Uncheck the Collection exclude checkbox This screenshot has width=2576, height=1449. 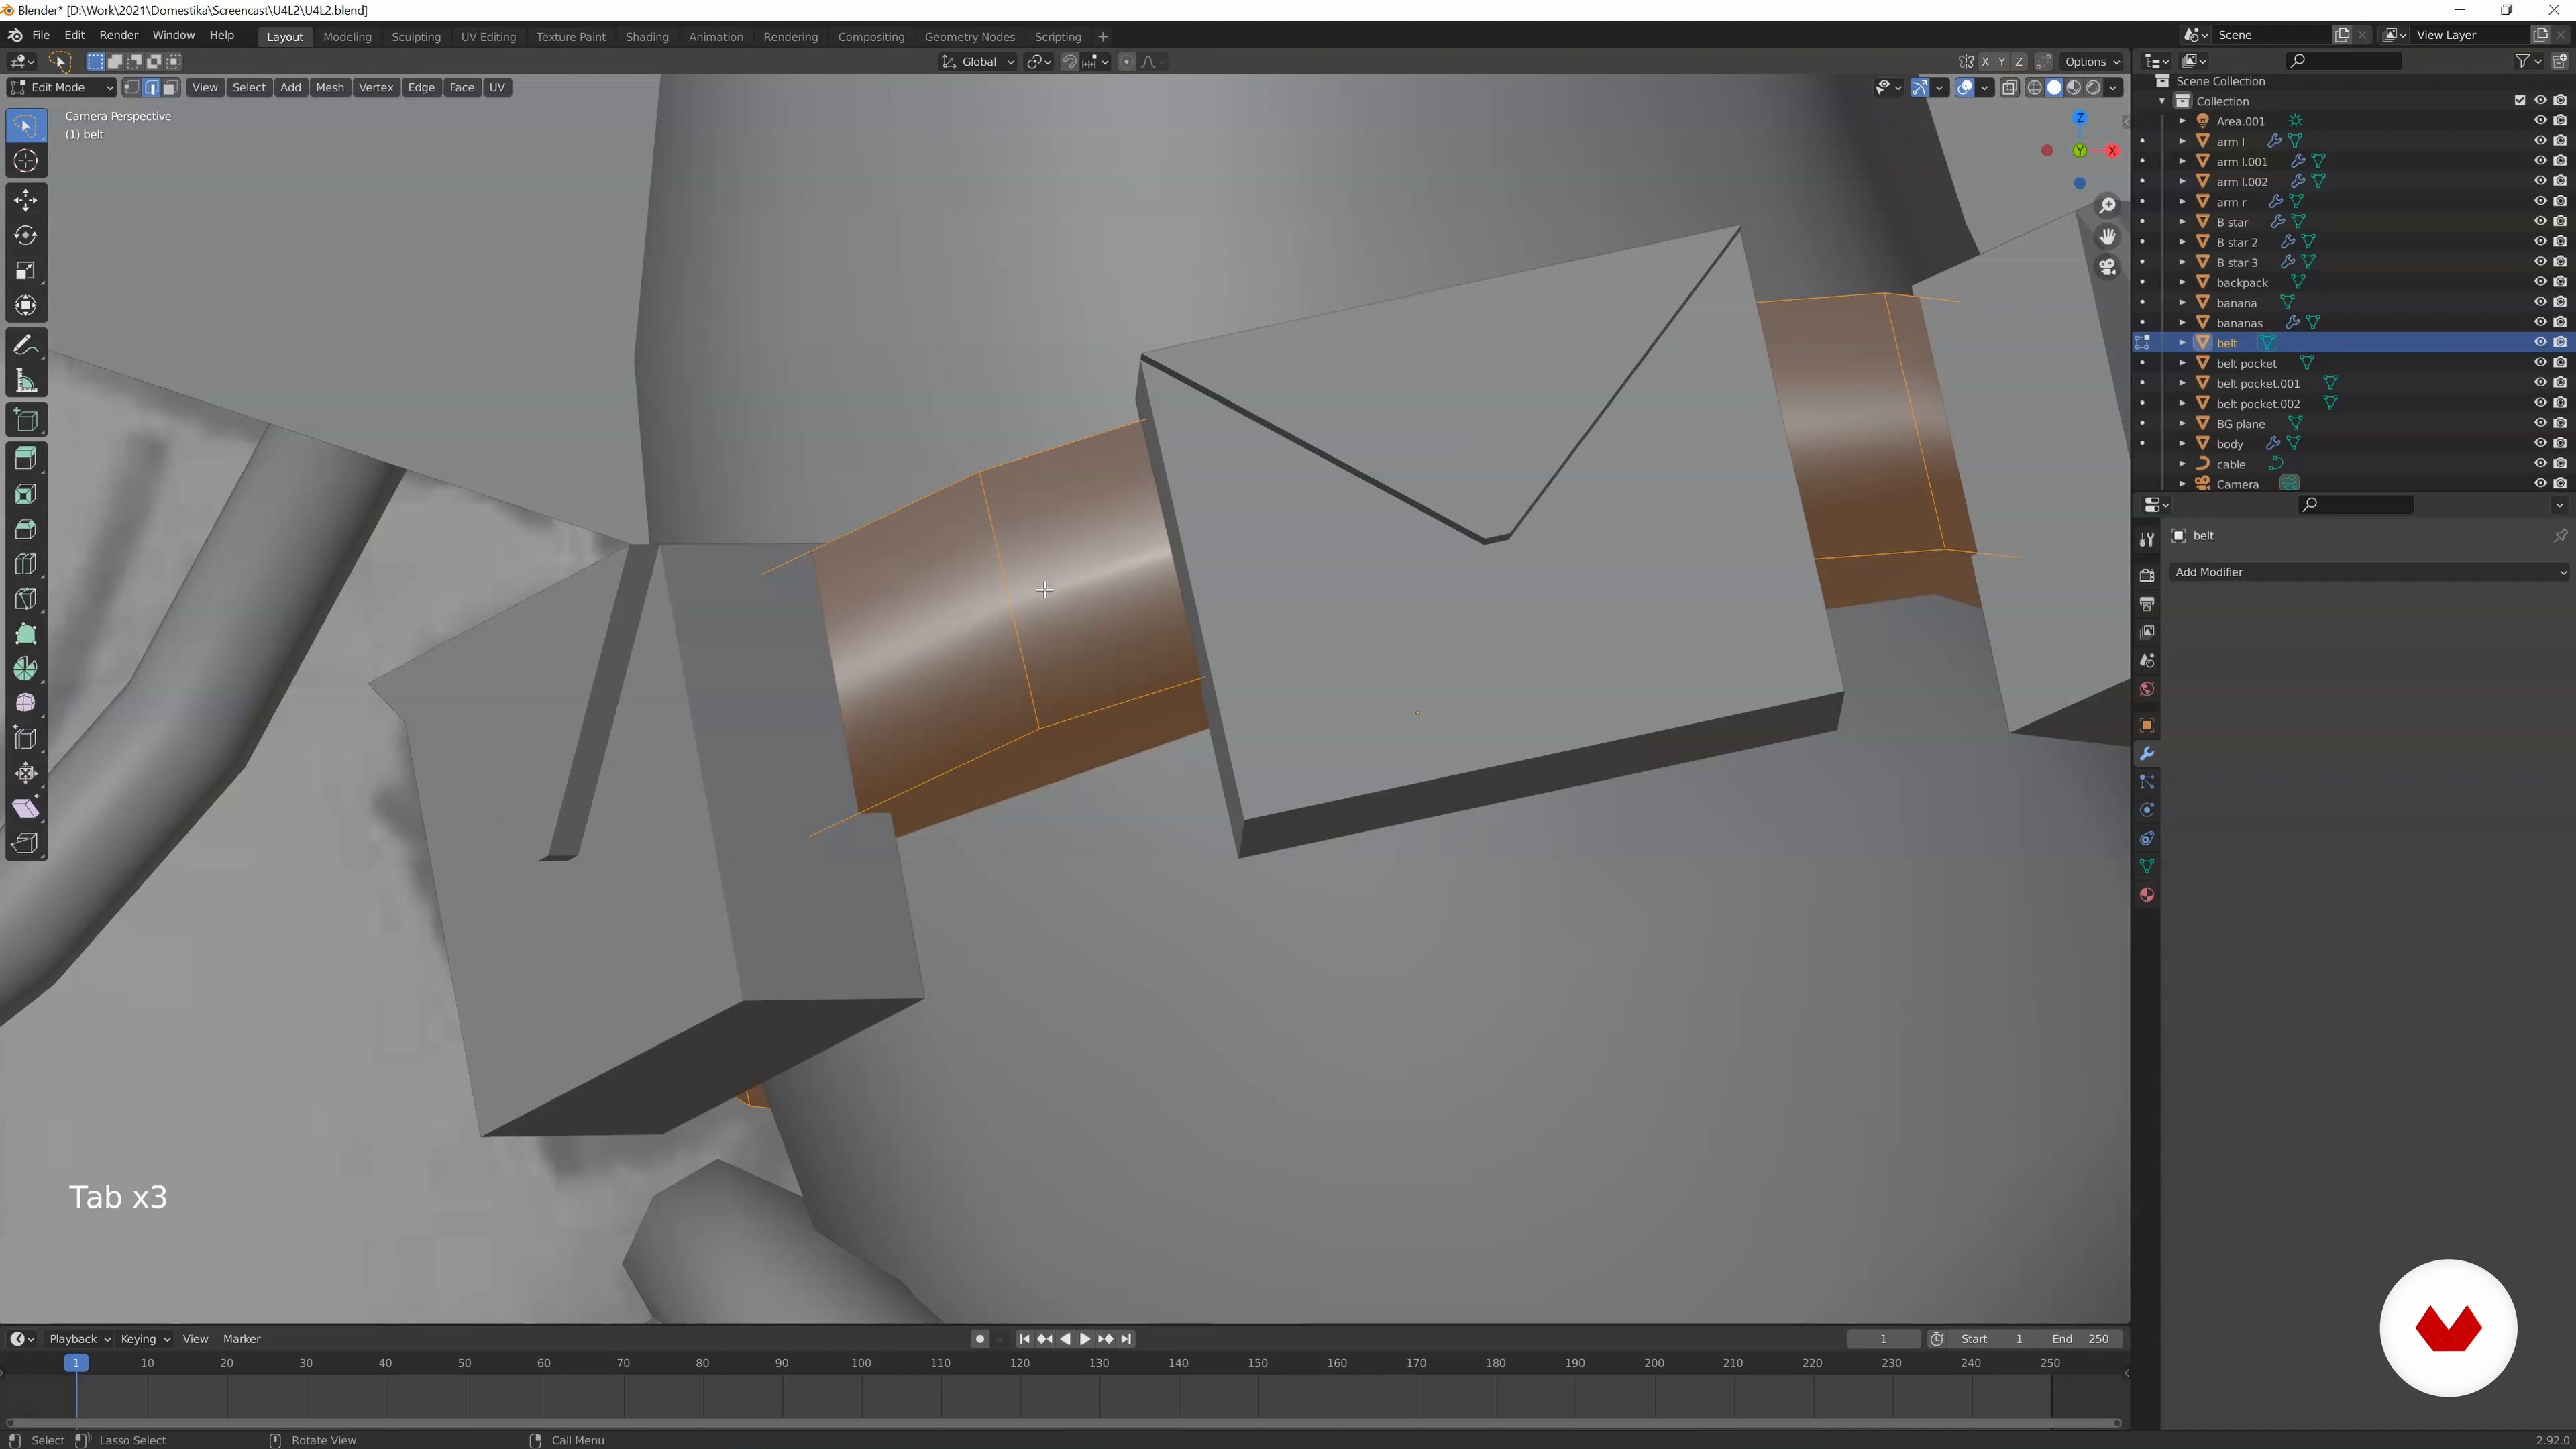2519,101
